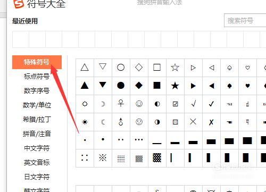Select the neutral face symbol
Image resolution: width=266 pixels, height=192 pixels.
139,122
